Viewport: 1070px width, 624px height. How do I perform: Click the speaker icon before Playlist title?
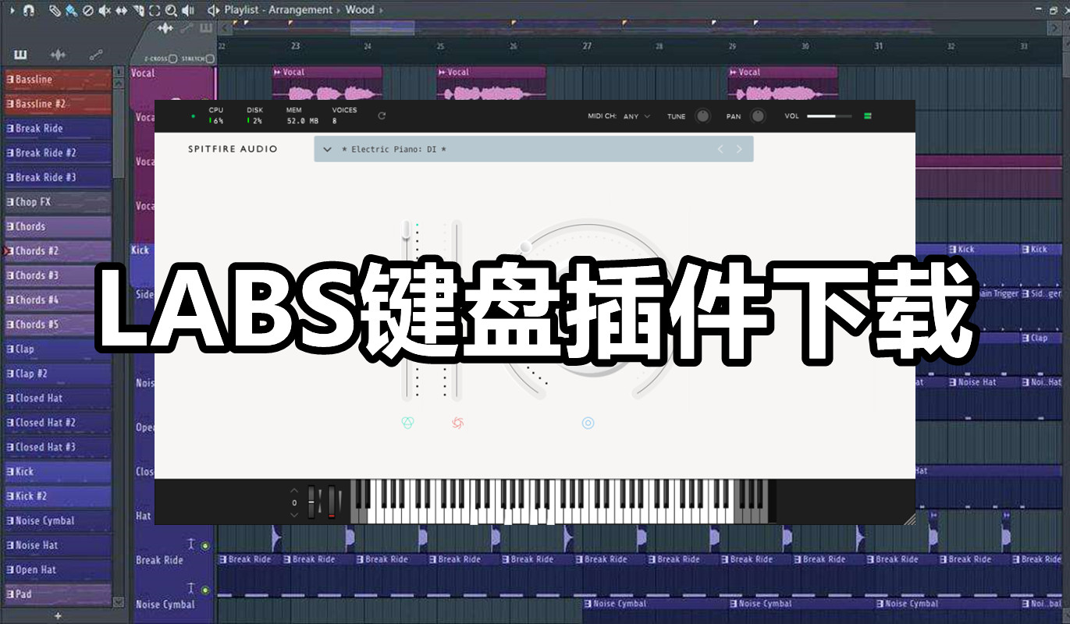coord(213,10)
